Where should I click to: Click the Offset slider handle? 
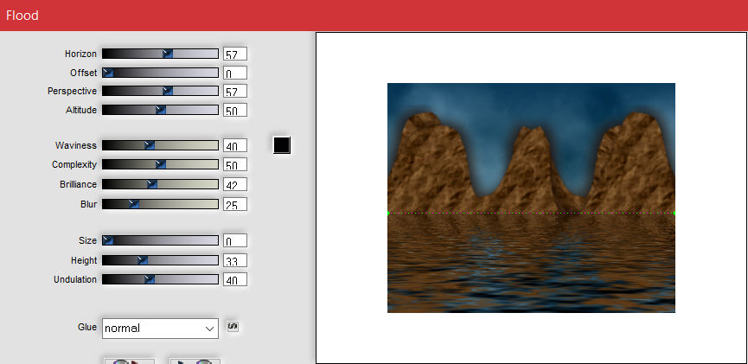coord(108,73)
